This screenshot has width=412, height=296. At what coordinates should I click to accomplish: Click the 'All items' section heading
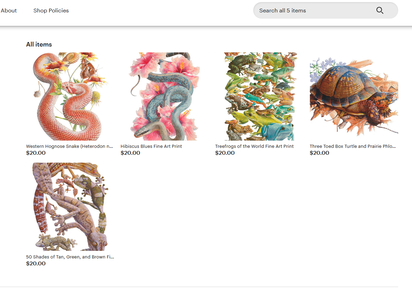point(39,44)
